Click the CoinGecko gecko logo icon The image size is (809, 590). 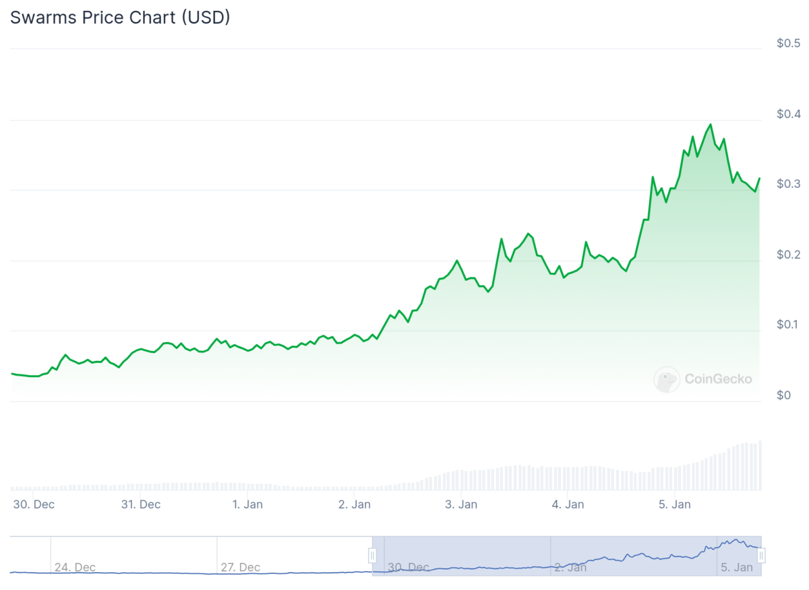667,379
